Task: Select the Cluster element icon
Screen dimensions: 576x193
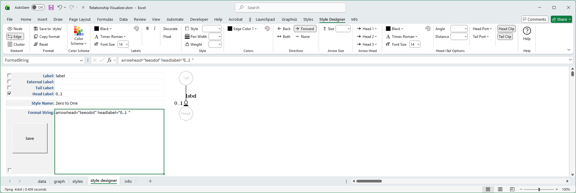Action: pyautogui.click(x=10, y=44)
